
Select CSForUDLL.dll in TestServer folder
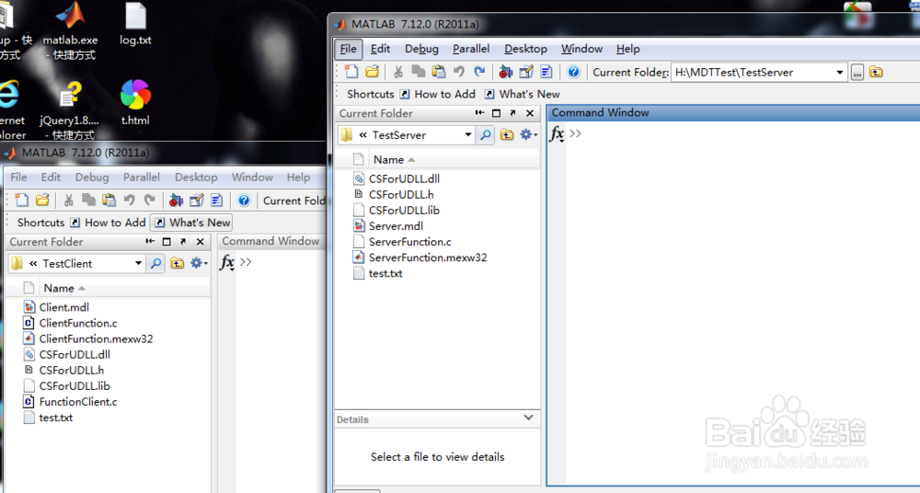[x=404, y=179]
